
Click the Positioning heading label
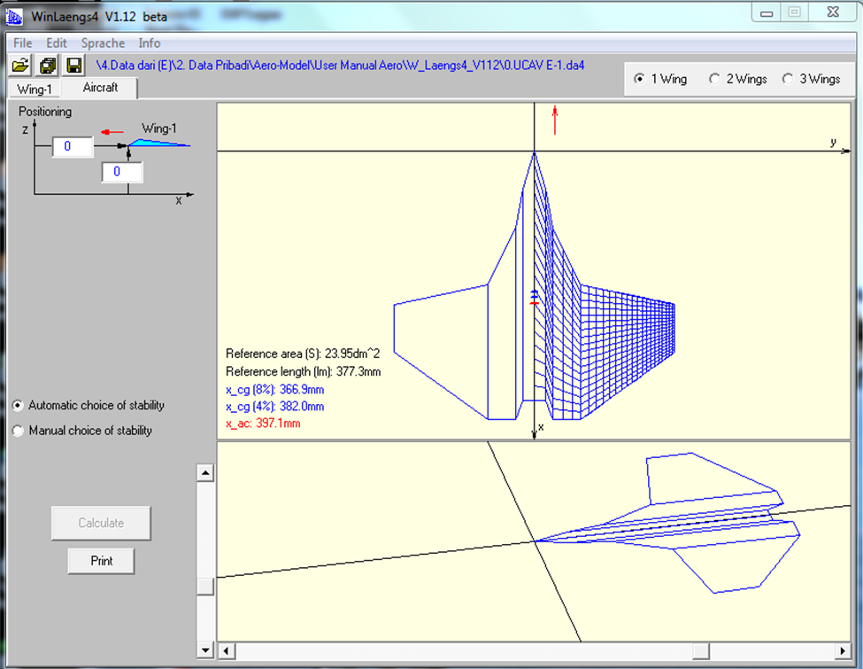[x=45, y=112]
